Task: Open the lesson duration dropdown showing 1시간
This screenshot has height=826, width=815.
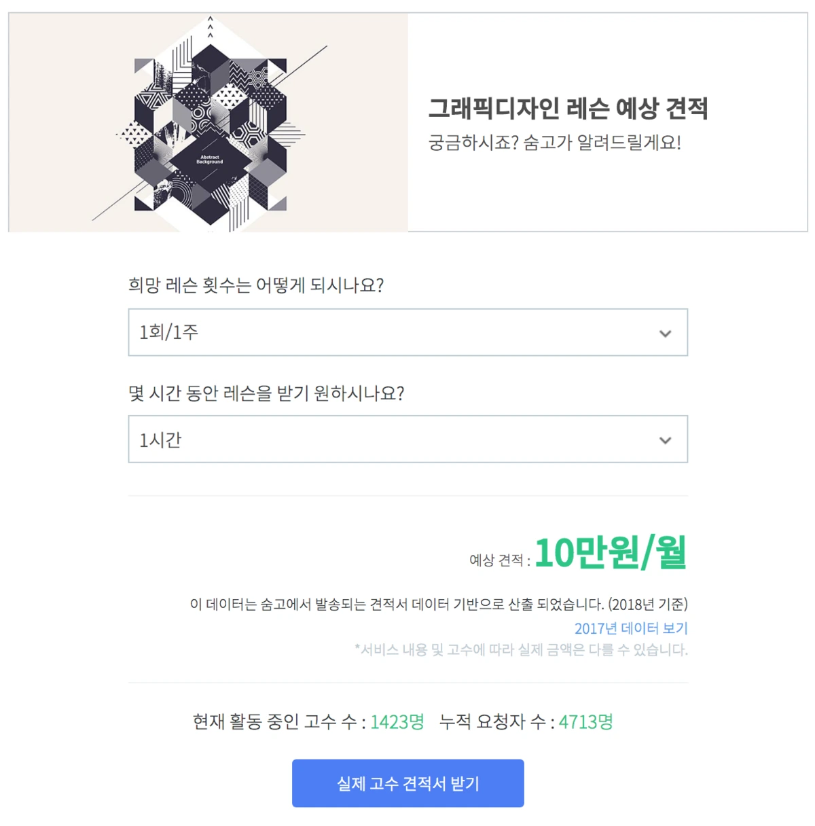Action: [x=407, y=439]
